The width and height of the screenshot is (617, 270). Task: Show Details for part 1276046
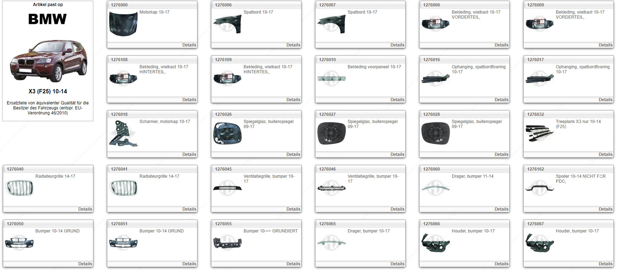pyautogui.click(x=397, y=209)
